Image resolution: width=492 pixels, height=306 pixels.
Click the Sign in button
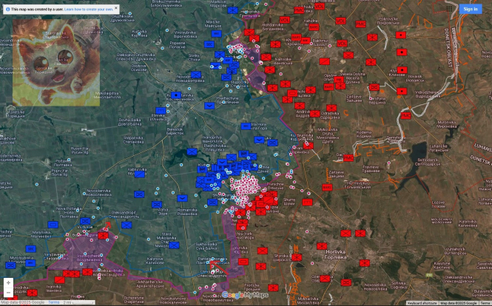click(x=470, y=9)
